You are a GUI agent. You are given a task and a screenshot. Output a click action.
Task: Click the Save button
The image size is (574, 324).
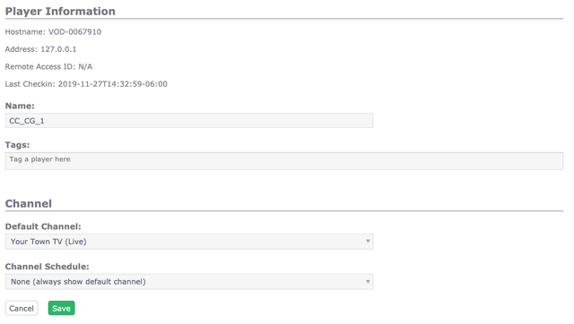pos(61,308)
